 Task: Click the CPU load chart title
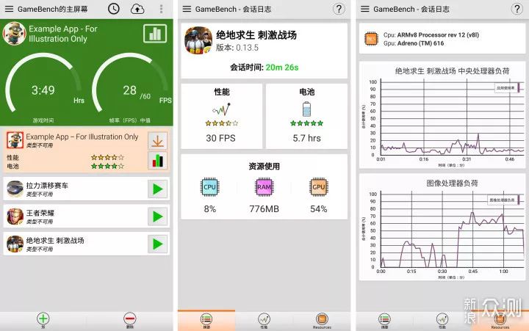click(452, 71)
